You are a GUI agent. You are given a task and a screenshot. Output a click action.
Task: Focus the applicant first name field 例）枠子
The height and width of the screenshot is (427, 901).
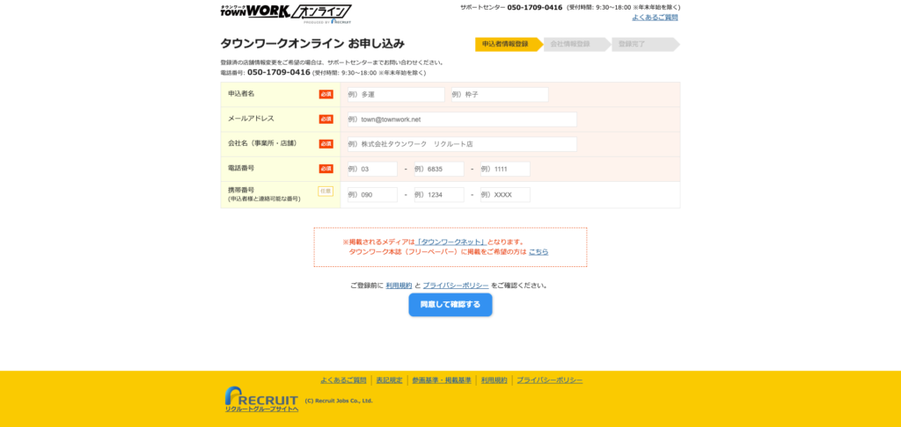(500, 95)
